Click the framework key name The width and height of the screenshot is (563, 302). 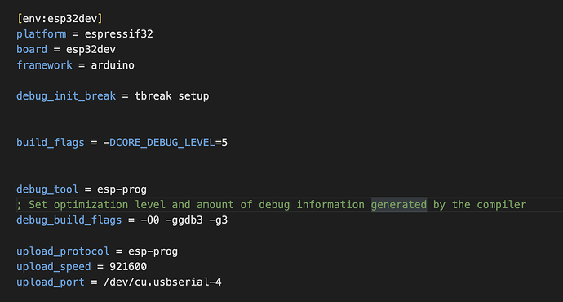tap(45, 65)
